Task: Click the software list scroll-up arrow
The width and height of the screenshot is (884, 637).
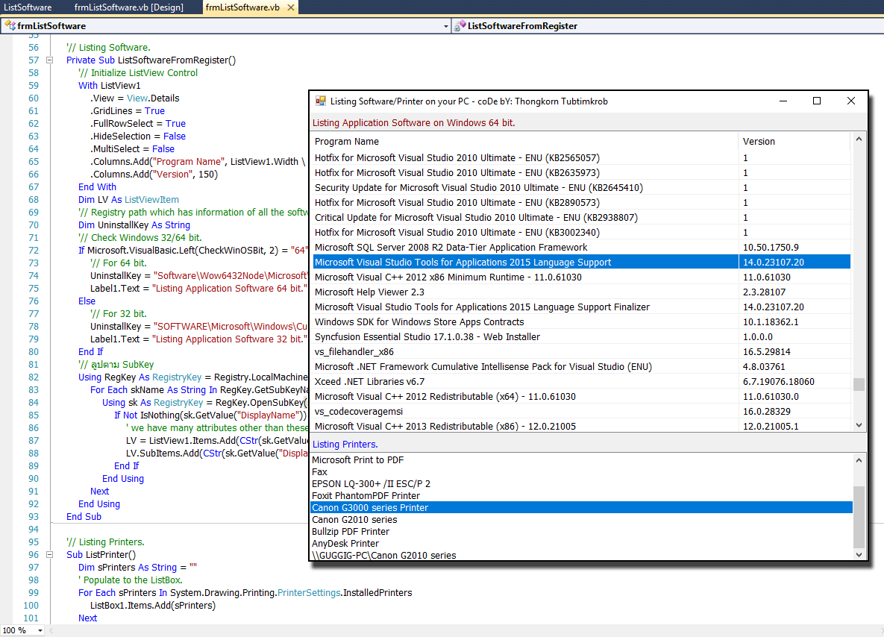Action: 859,139
